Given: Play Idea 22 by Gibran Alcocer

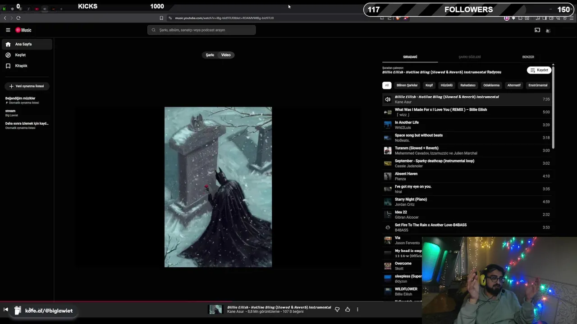Looking at the screenshot, I should [x=467, y=215].
